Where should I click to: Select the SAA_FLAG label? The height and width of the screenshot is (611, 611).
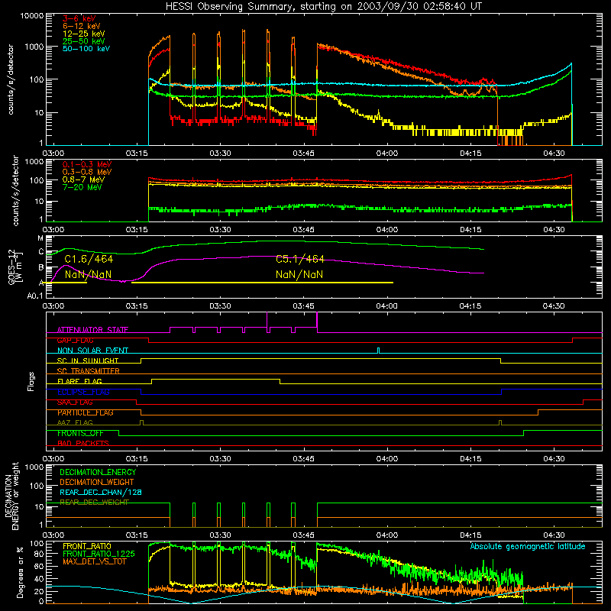[x=75, y=402]
